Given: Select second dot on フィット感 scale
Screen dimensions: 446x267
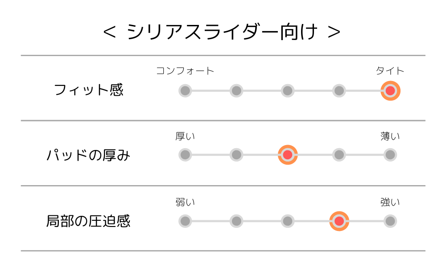Looking at the screenshot, I should point(236,91).
